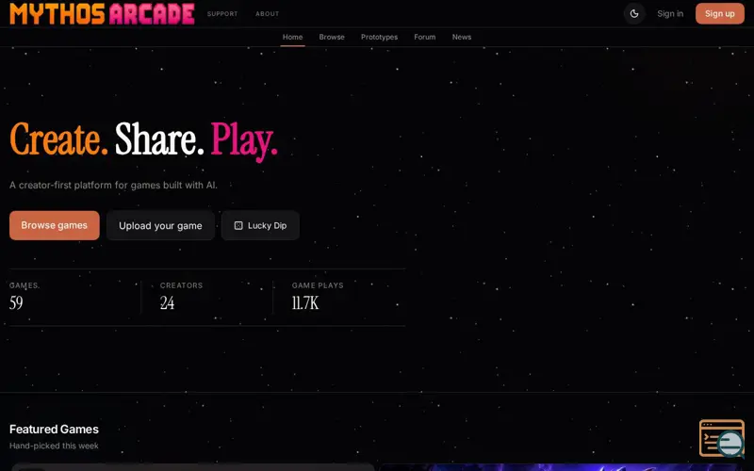Click the Games count 59
This screenshot has width=754, height=471.
click(x=16, y=302)
